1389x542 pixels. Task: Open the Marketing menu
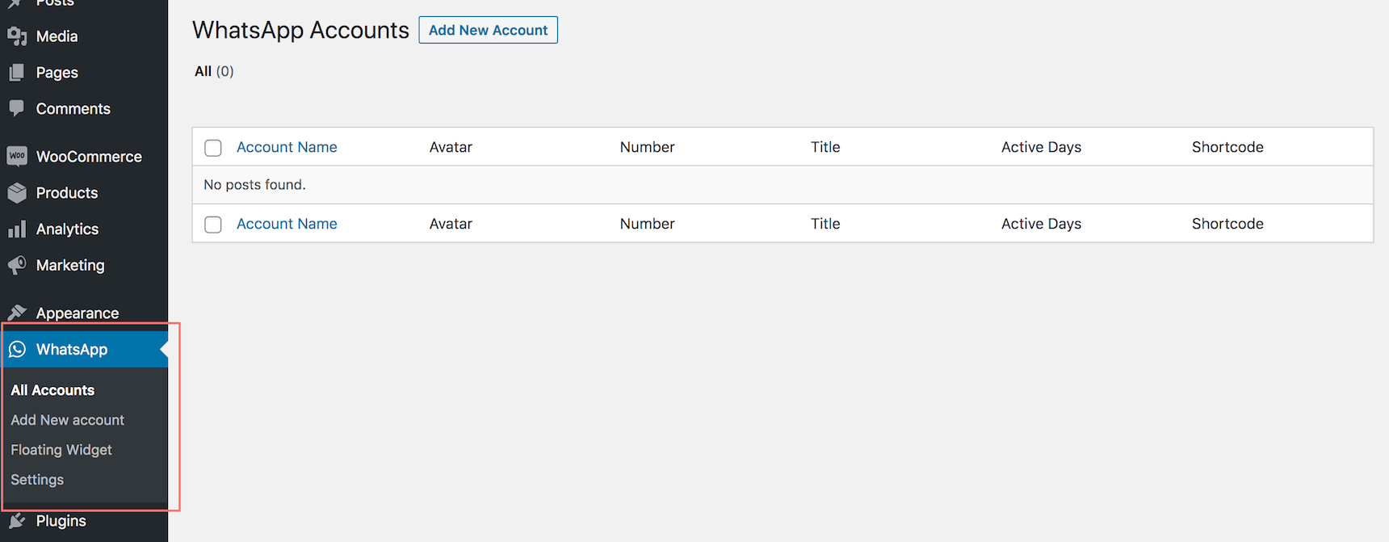pyautogui.click(x=84, y=265)
